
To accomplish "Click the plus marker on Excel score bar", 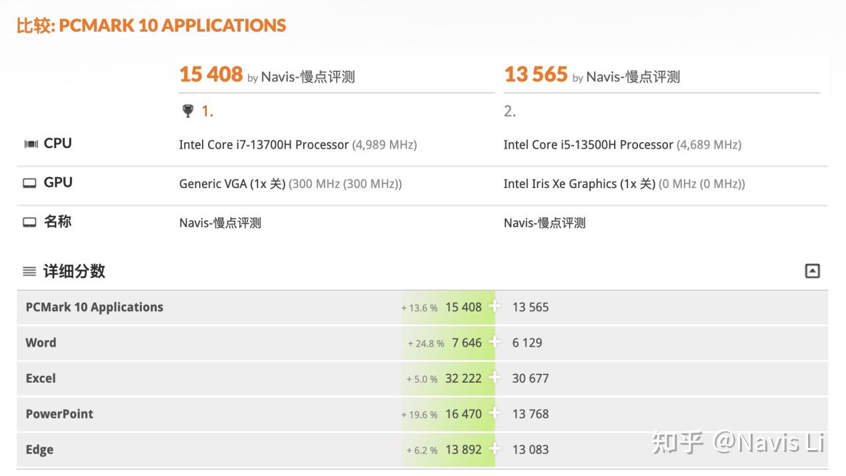I will click(494, 377).
